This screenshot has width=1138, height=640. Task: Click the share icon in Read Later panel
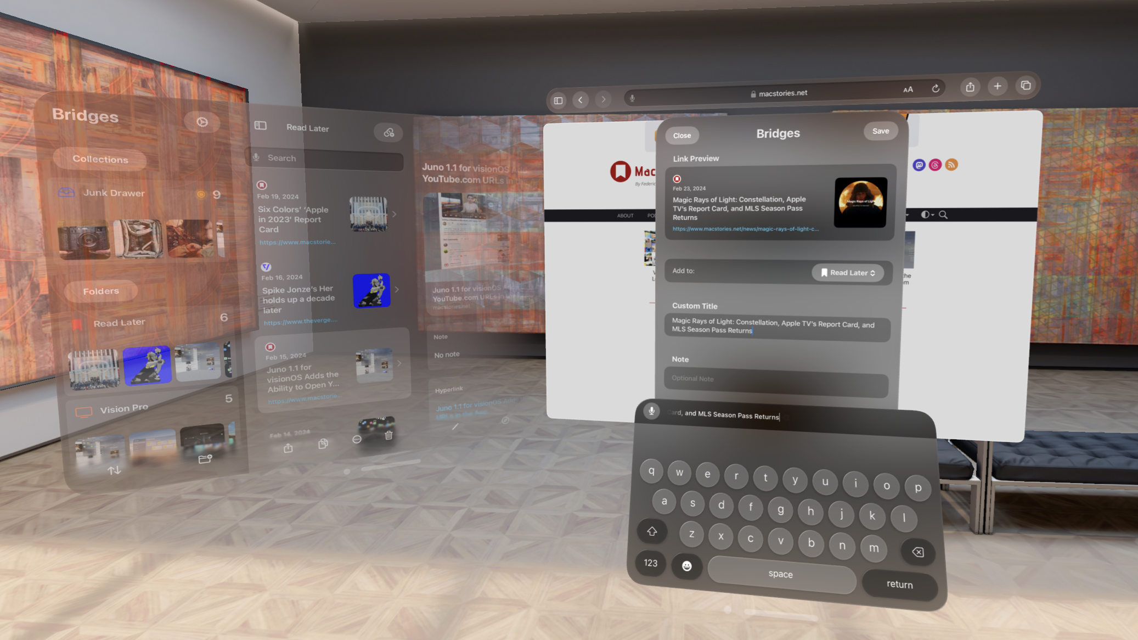(289, 447)
